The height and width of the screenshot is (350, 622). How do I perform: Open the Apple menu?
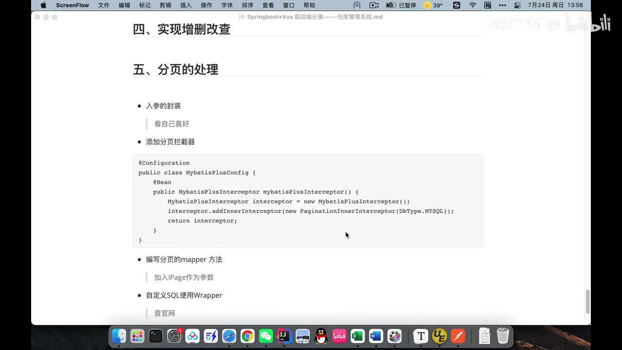pyautogui.click(x=43, y=5)
